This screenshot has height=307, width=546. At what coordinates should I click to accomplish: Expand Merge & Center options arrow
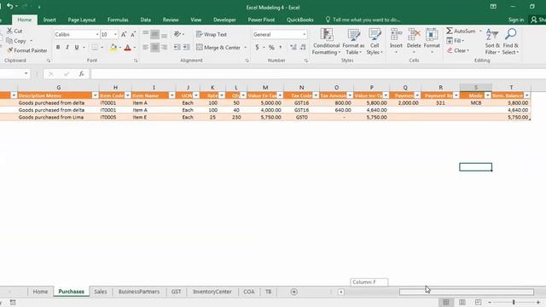pos(245,48)
